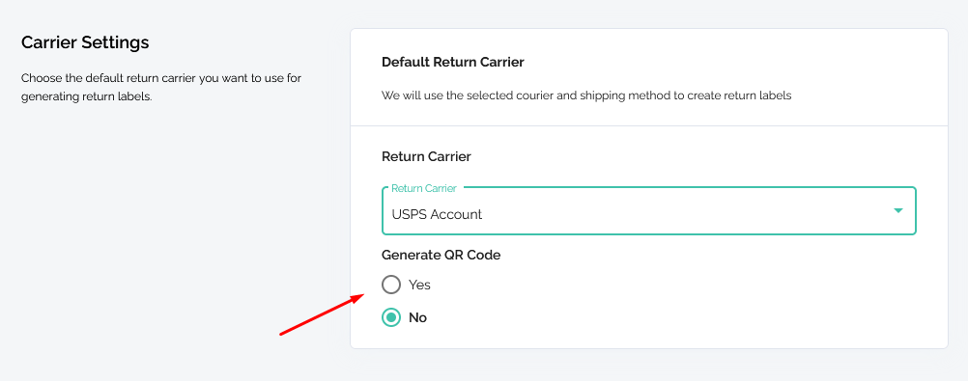The image size is (968, 381).
Task: Click the Yes option label text
Action: (420, 285)
